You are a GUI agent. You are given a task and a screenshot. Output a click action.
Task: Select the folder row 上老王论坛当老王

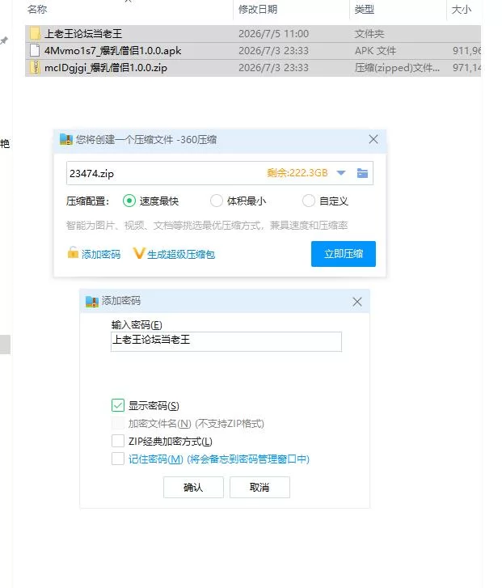(x=253, y=33)
